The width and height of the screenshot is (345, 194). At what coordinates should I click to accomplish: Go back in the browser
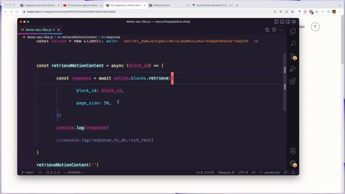(x=6, y=12)
